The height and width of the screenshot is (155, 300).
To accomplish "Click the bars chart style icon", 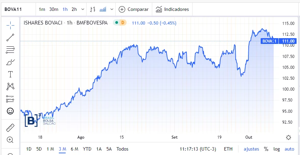I will [93, 9].
